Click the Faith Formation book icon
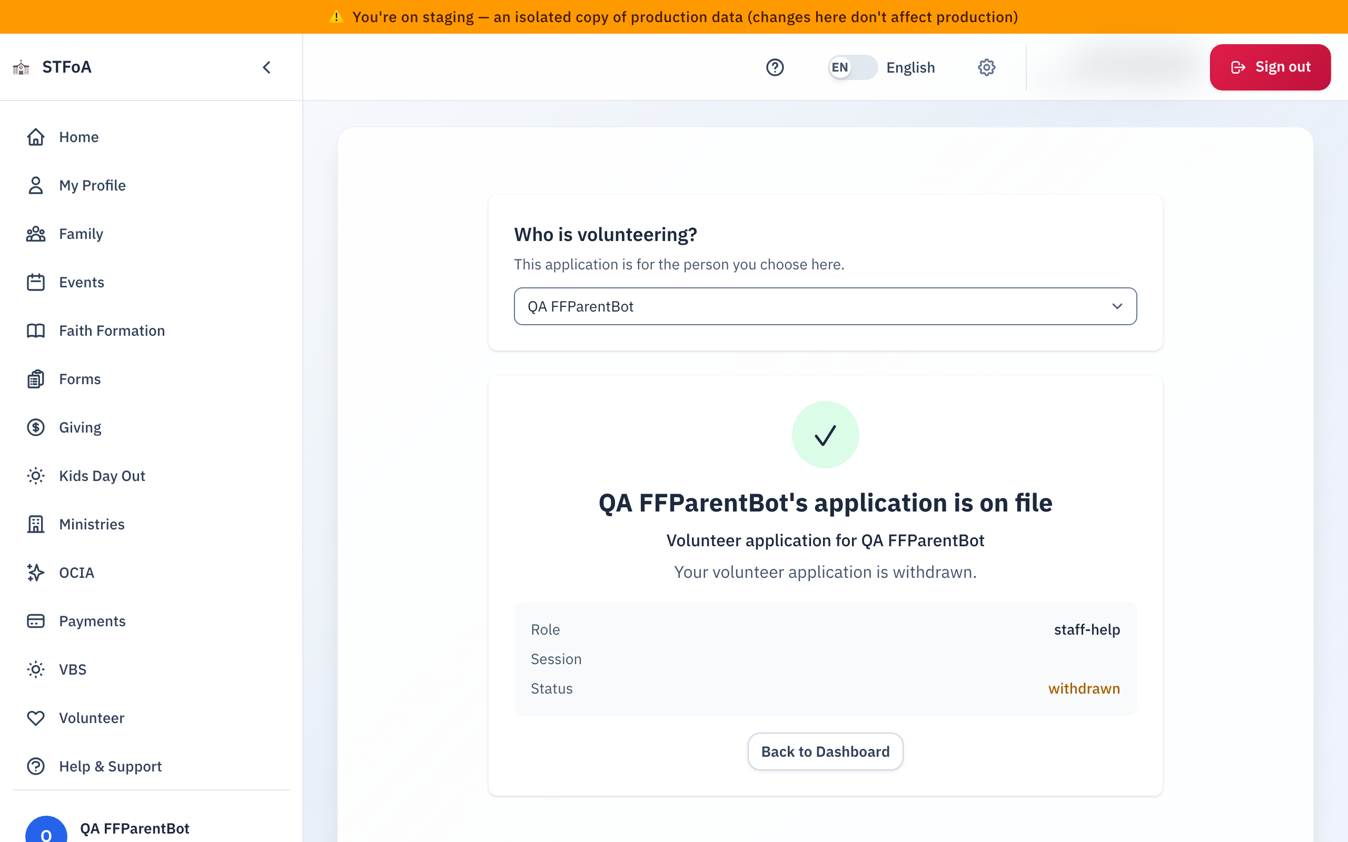 coord(36,331)
